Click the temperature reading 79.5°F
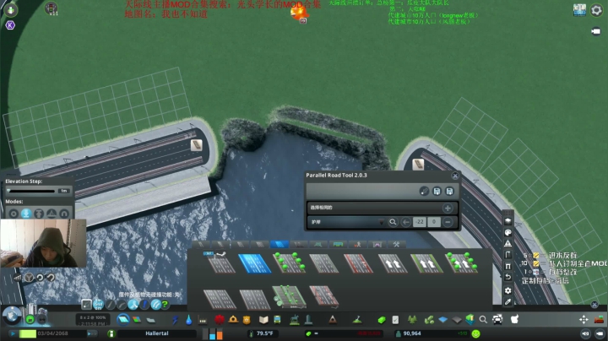The width and height of the screenshot is (608, 341). [x=265, y=333]
